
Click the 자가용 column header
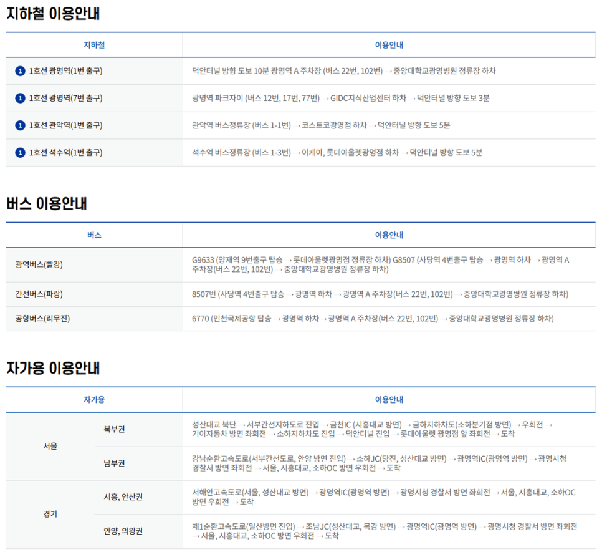[x=94, y=400]
